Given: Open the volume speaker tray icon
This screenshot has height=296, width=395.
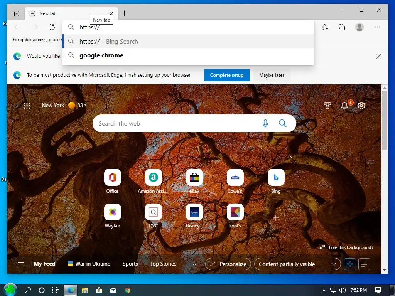Looking at the screenshot, I should point(343,290).
